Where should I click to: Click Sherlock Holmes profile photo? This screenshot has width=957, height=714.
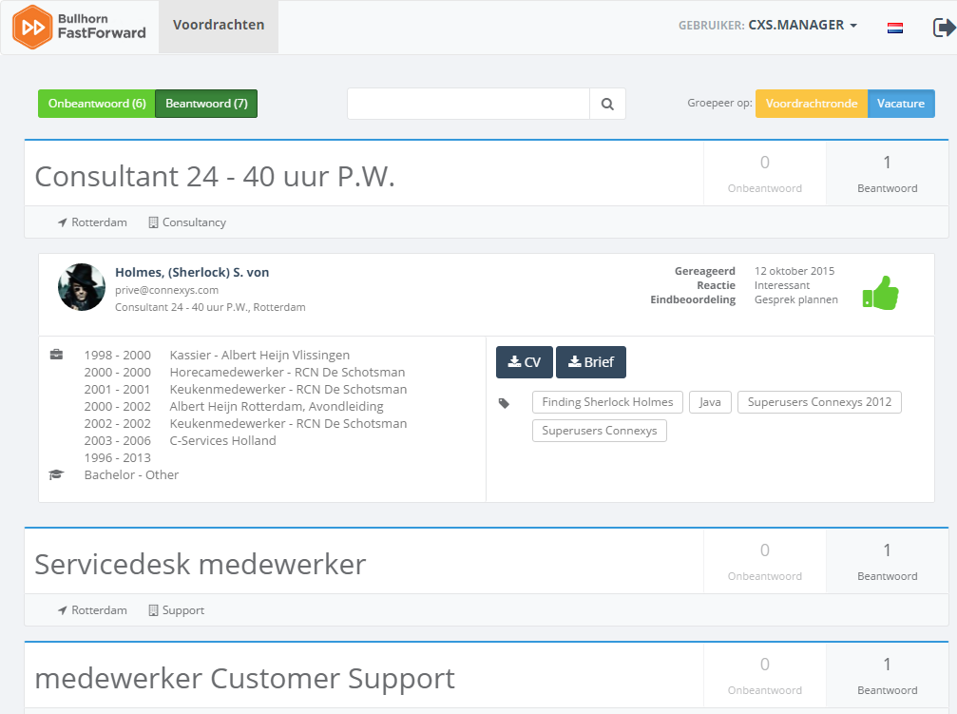click(82, 287)
